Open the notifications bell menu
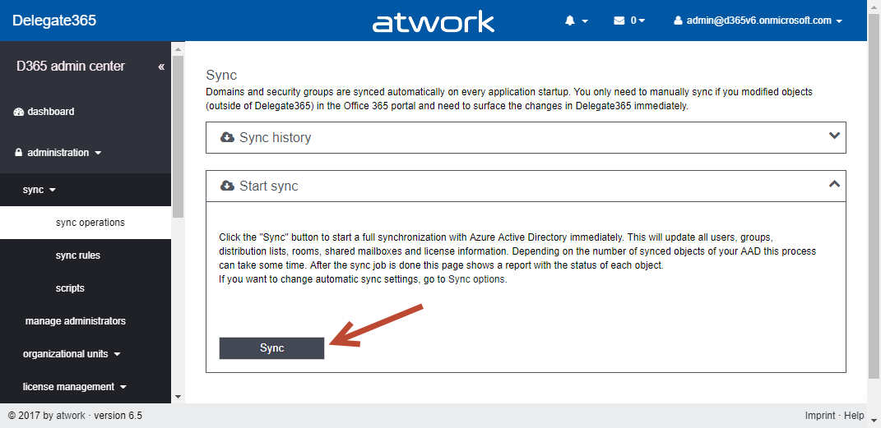Viewport: 881px width, 428px height. [570, 21]
